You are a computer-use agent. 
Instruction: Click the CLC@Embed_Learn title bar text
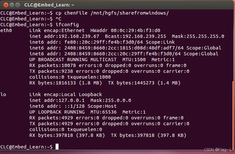[x=49, y=5]
